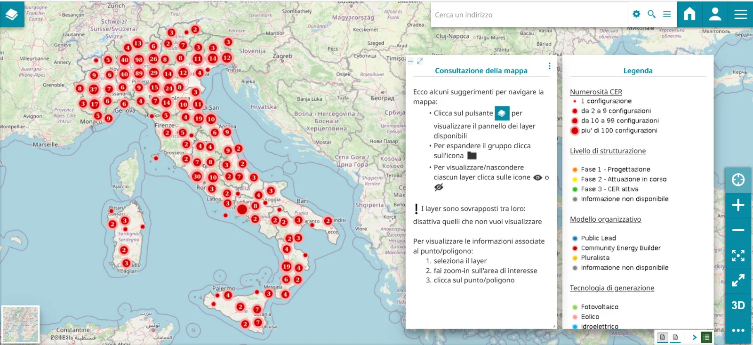
Task: Click the cluster marker labeled 15
Action: tap(154, 88)
